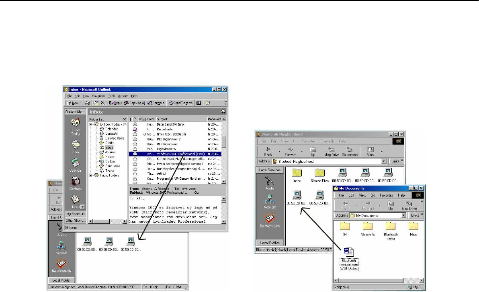Click the My Documents horizontal scrollbar
The width and height of the screenshot is (479, 292).
pos(379,280)
